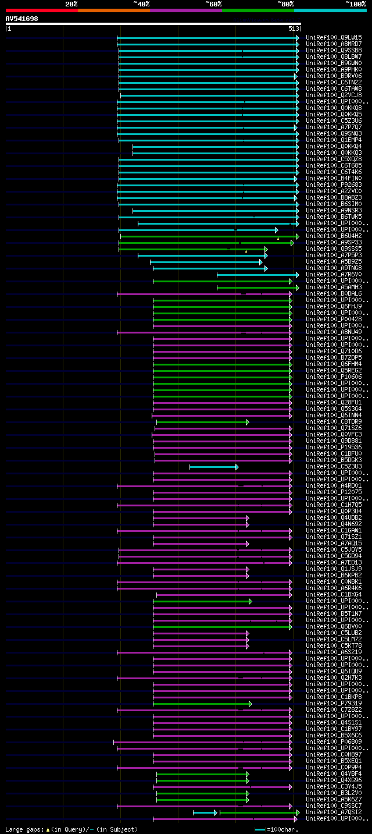Select the UniRef100_A9TNG8 label
The width and height of the screenshot is (372, 834).
click(x=334, y=268)
